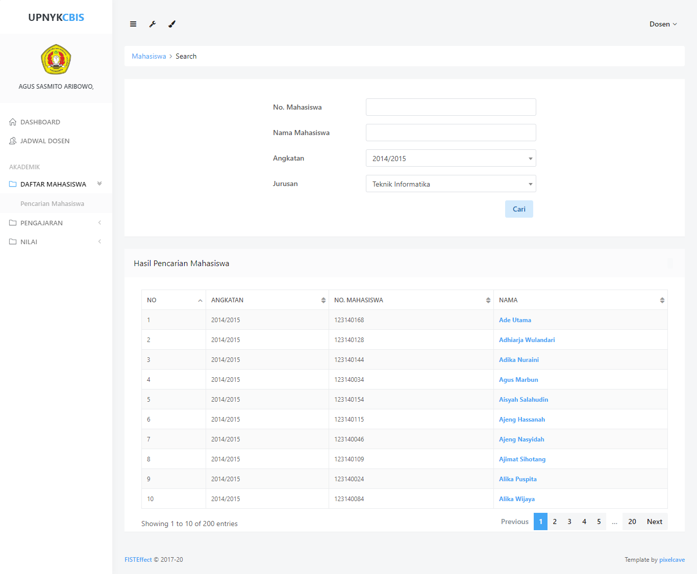
Task: Click the Nama Mahasiswa input field
Action: click(x=451, y=133)
